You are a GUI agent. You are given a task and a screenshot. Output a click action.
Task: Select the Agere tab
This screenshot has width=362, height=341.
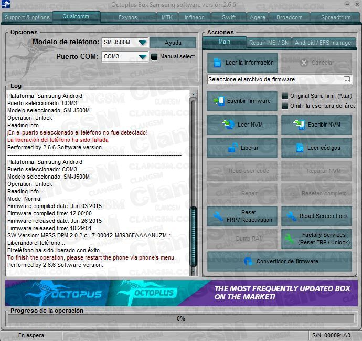coord(258,17)
